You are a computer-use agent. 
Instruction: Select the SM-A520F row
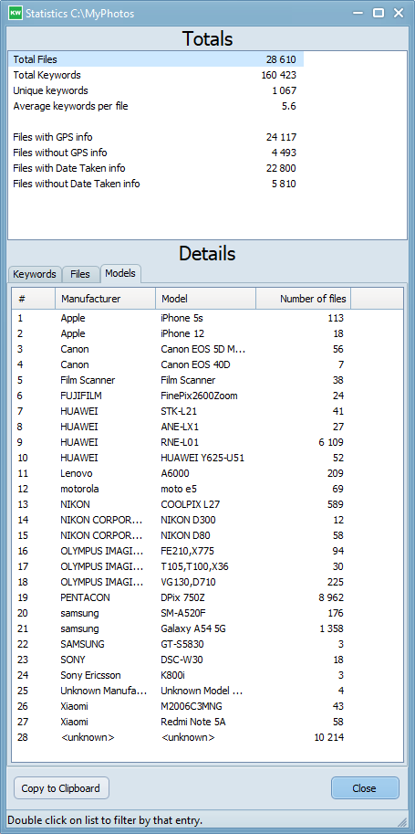coord(182,613)
